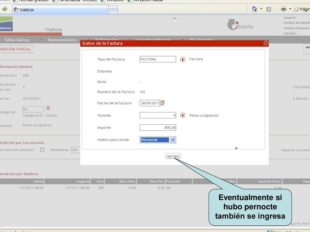Open the Página toolbar menu

[x=302, y=9]
